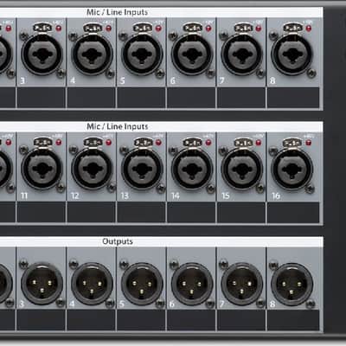346x346 pixels.
Task: Select the phantom power LED of input 12
Action: coord(109,143)
